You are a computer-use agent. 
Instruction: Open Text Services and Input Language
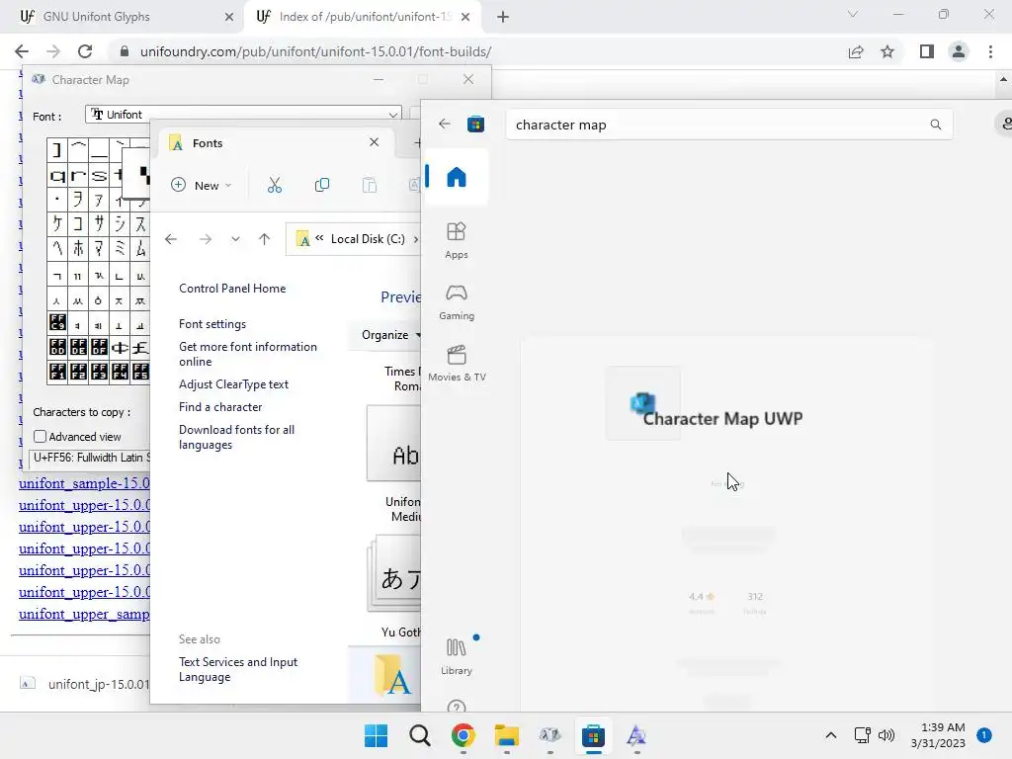[238, 669]
